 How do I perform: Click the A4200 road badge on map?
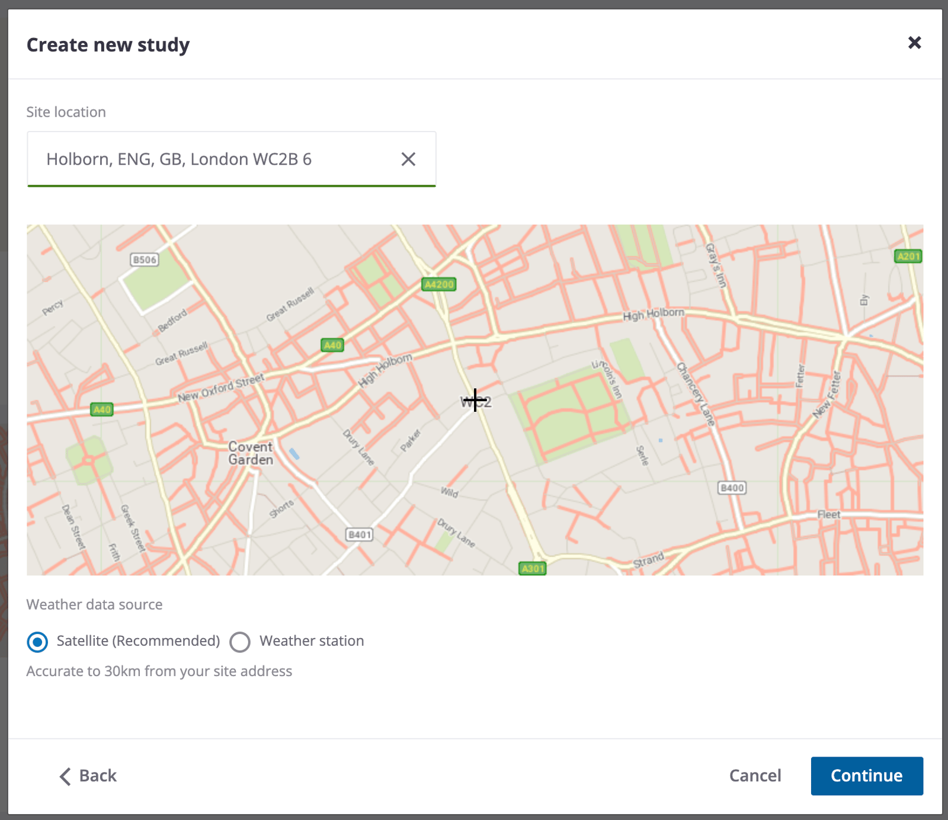point(439,284)
